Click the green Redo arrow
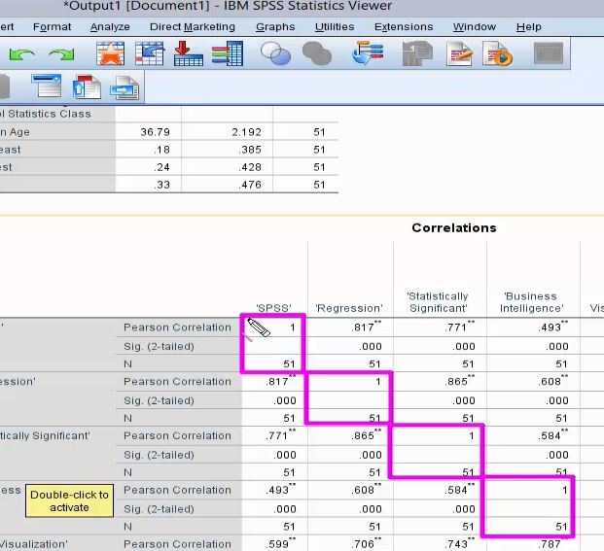Viewport: 604px width, 551px height. click(61, 54)
